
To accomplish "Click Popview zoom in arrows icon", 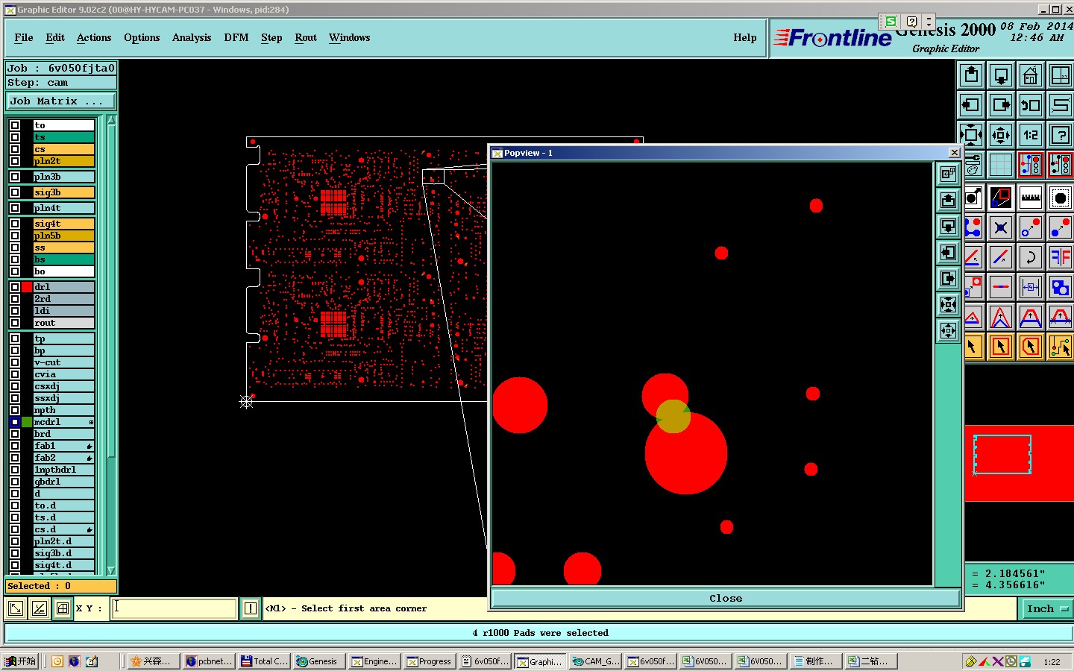I will point(948,304).
